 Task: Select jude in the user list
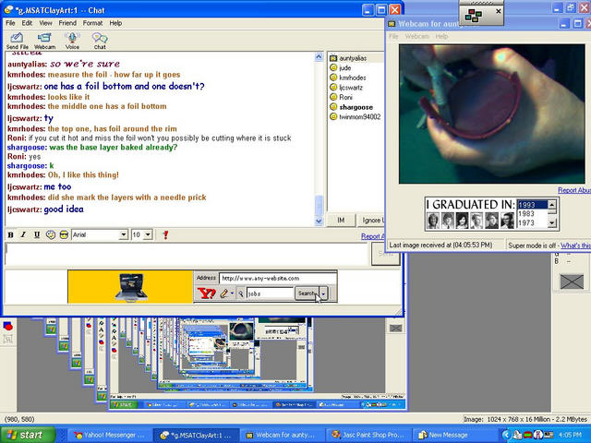pyautogui.click(x=344, y=67)
